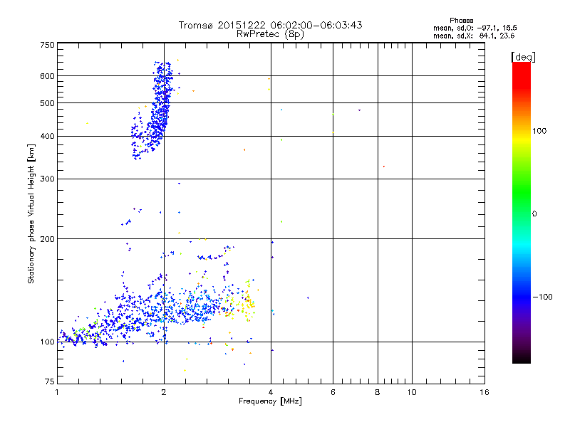
Task: Click the subtitle 'RwPretec (8p)'
Action: [270, 34]
